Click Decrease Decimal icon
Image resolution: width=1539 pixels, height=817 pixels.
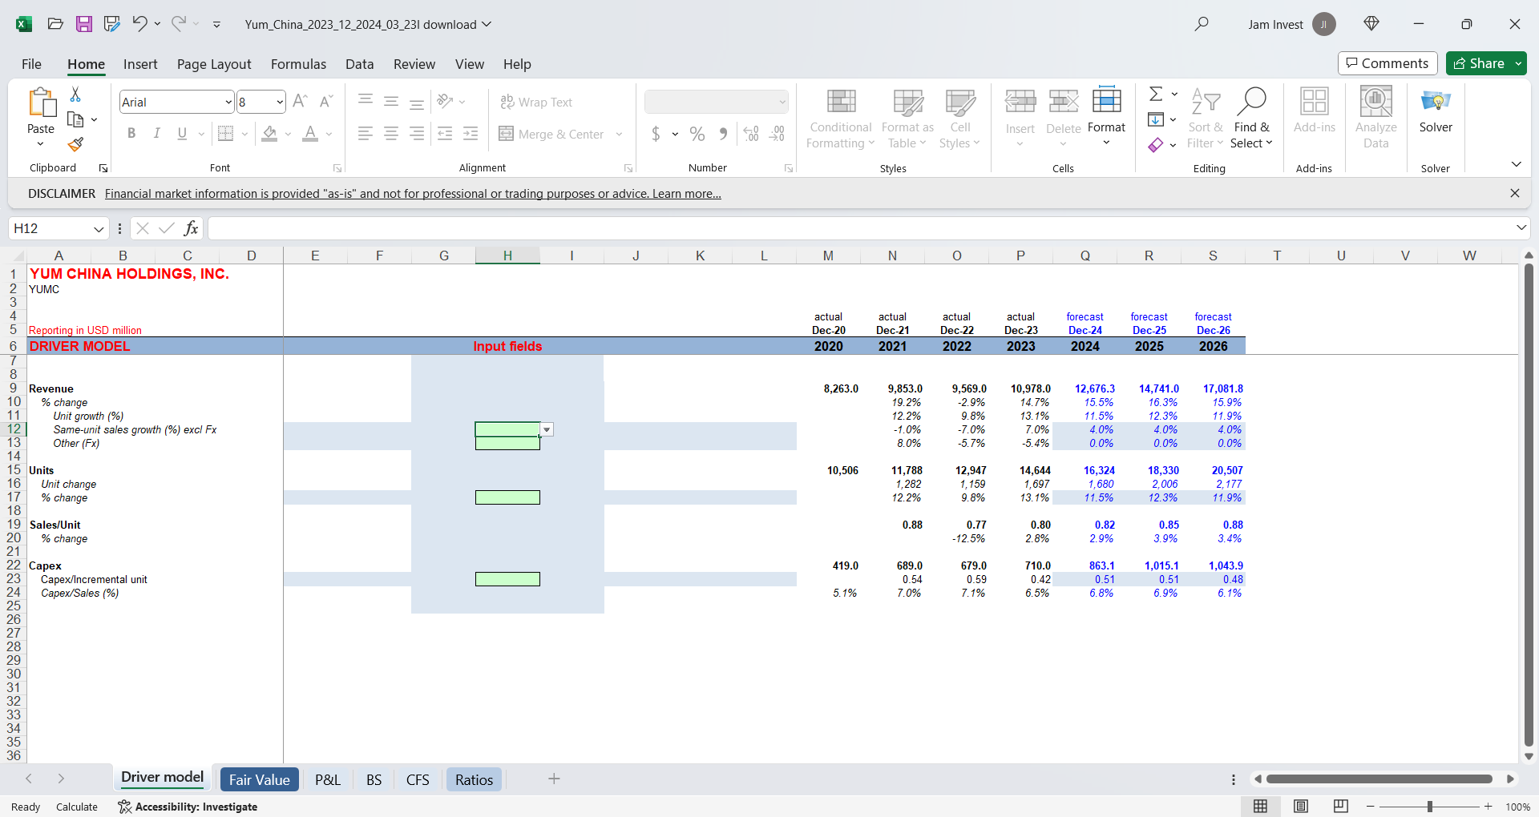click(x=777, y=134)
